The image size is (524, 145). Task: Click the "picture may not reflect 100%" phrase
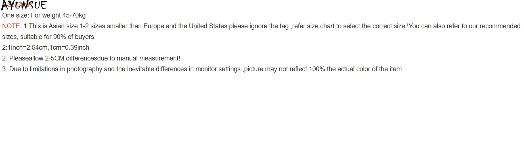point(284,69)
